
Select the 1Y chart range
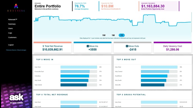point(122,35)
